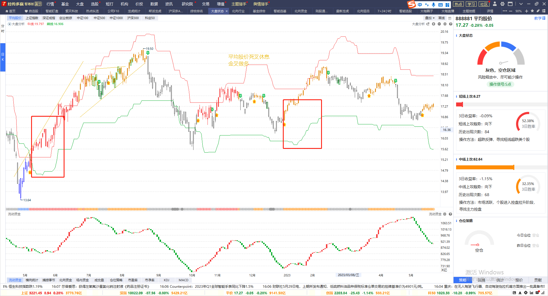The width and height of the screenshot is (548, 296).
Task: Click the more tabs ellipsis icon
Action: (505, 11)
